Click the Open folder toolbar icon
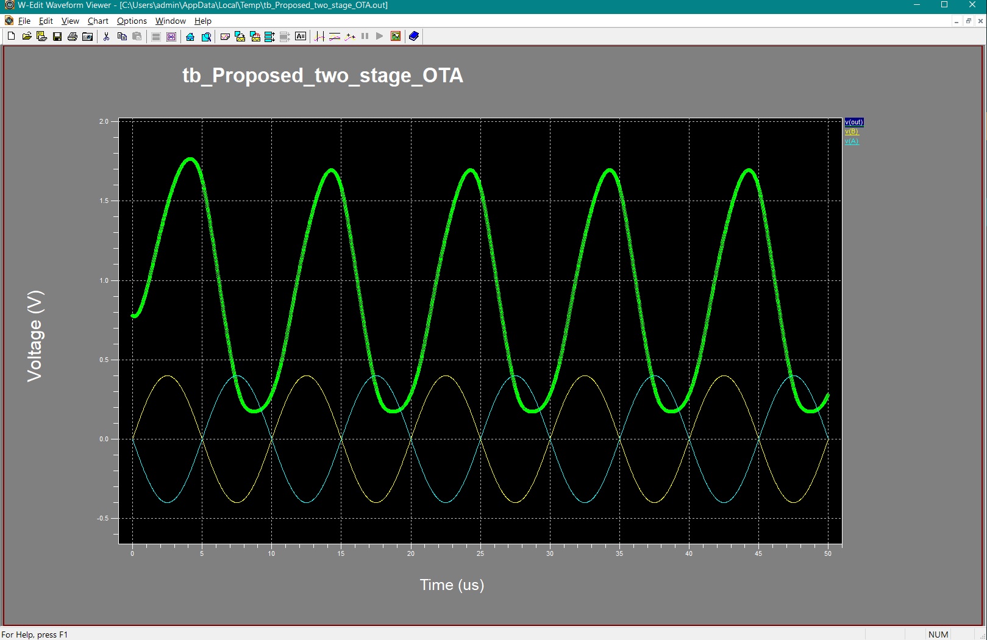The height and width of the screenshot is (640, 987). coord(27,37)
